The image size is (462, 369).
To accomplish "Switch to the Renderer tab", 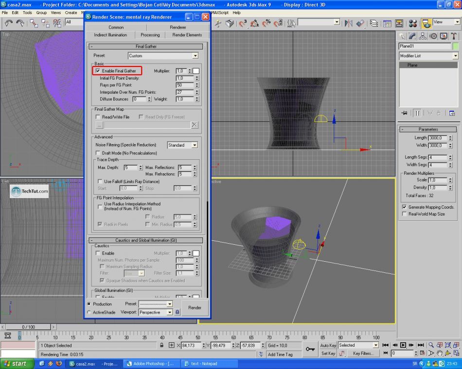I will (178, 27).
